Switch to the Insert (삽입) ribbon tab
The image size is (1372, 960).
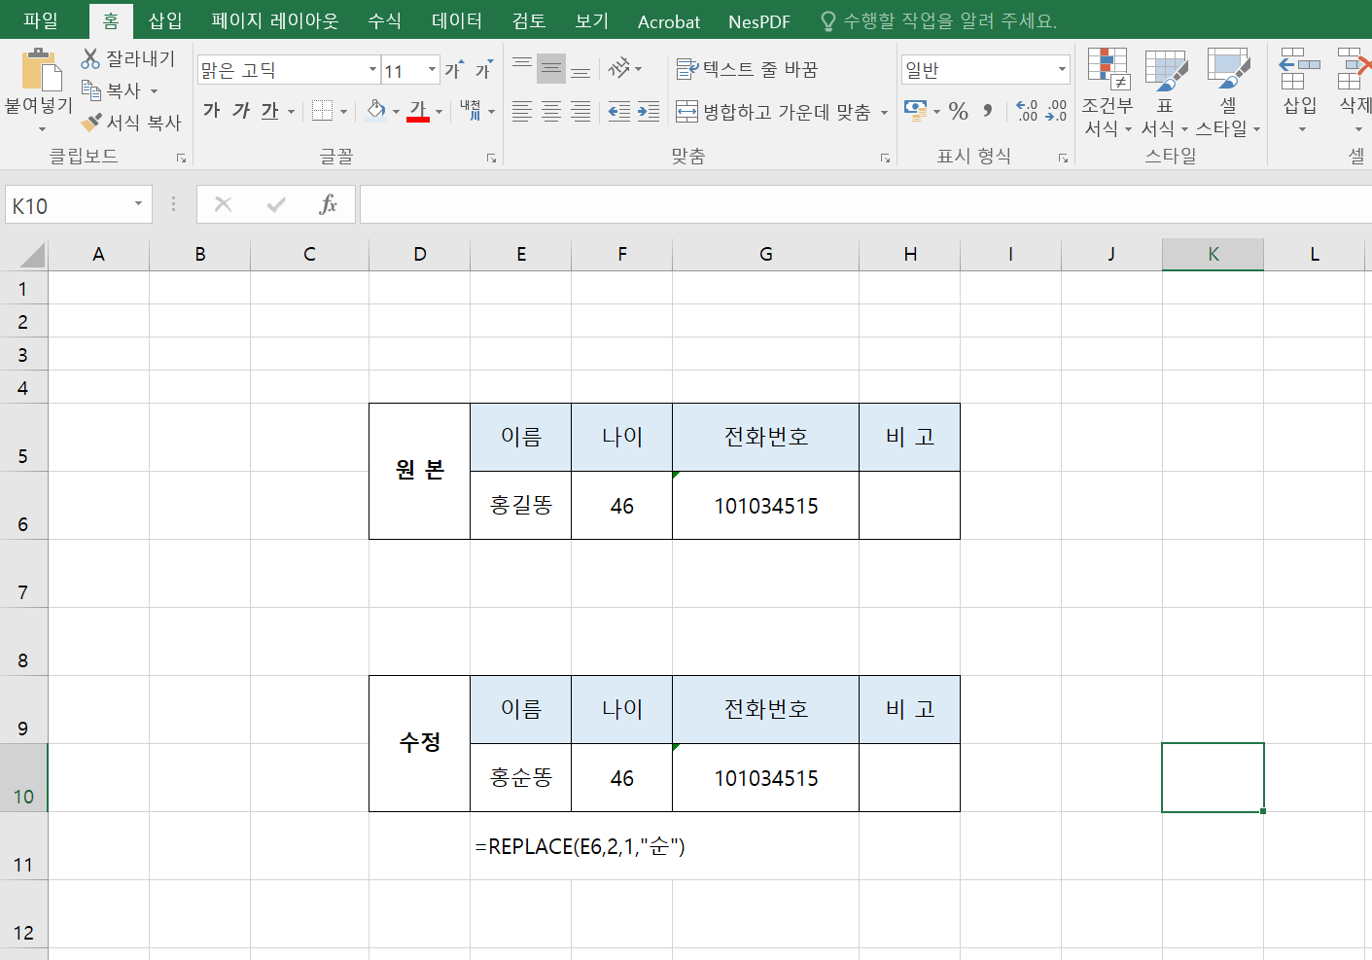pyautogui.click(x=165, y=20)
